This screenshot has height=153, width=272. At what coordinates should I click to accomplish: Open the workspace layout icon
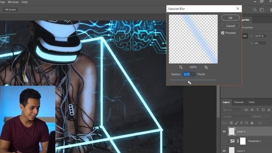point(262,10)
